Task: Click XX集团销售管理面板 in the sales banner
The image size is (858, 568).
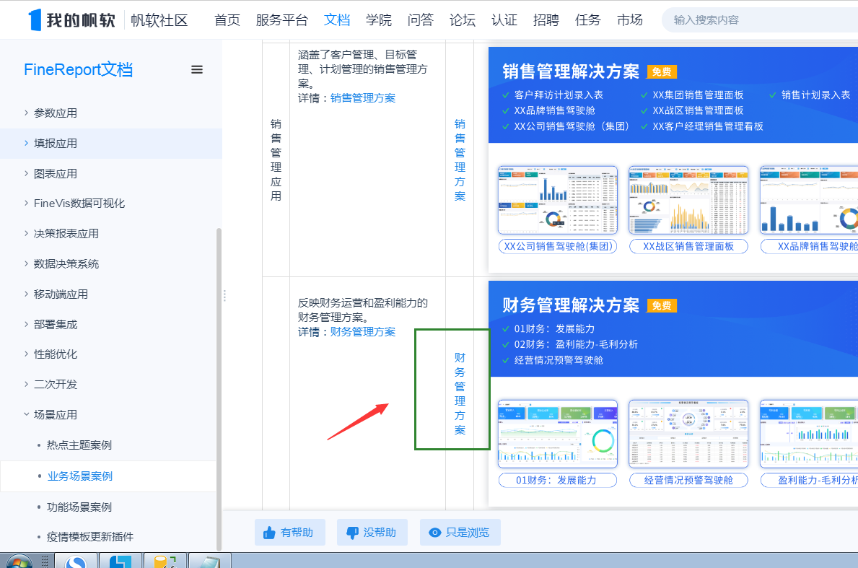Action: [699, 95]
